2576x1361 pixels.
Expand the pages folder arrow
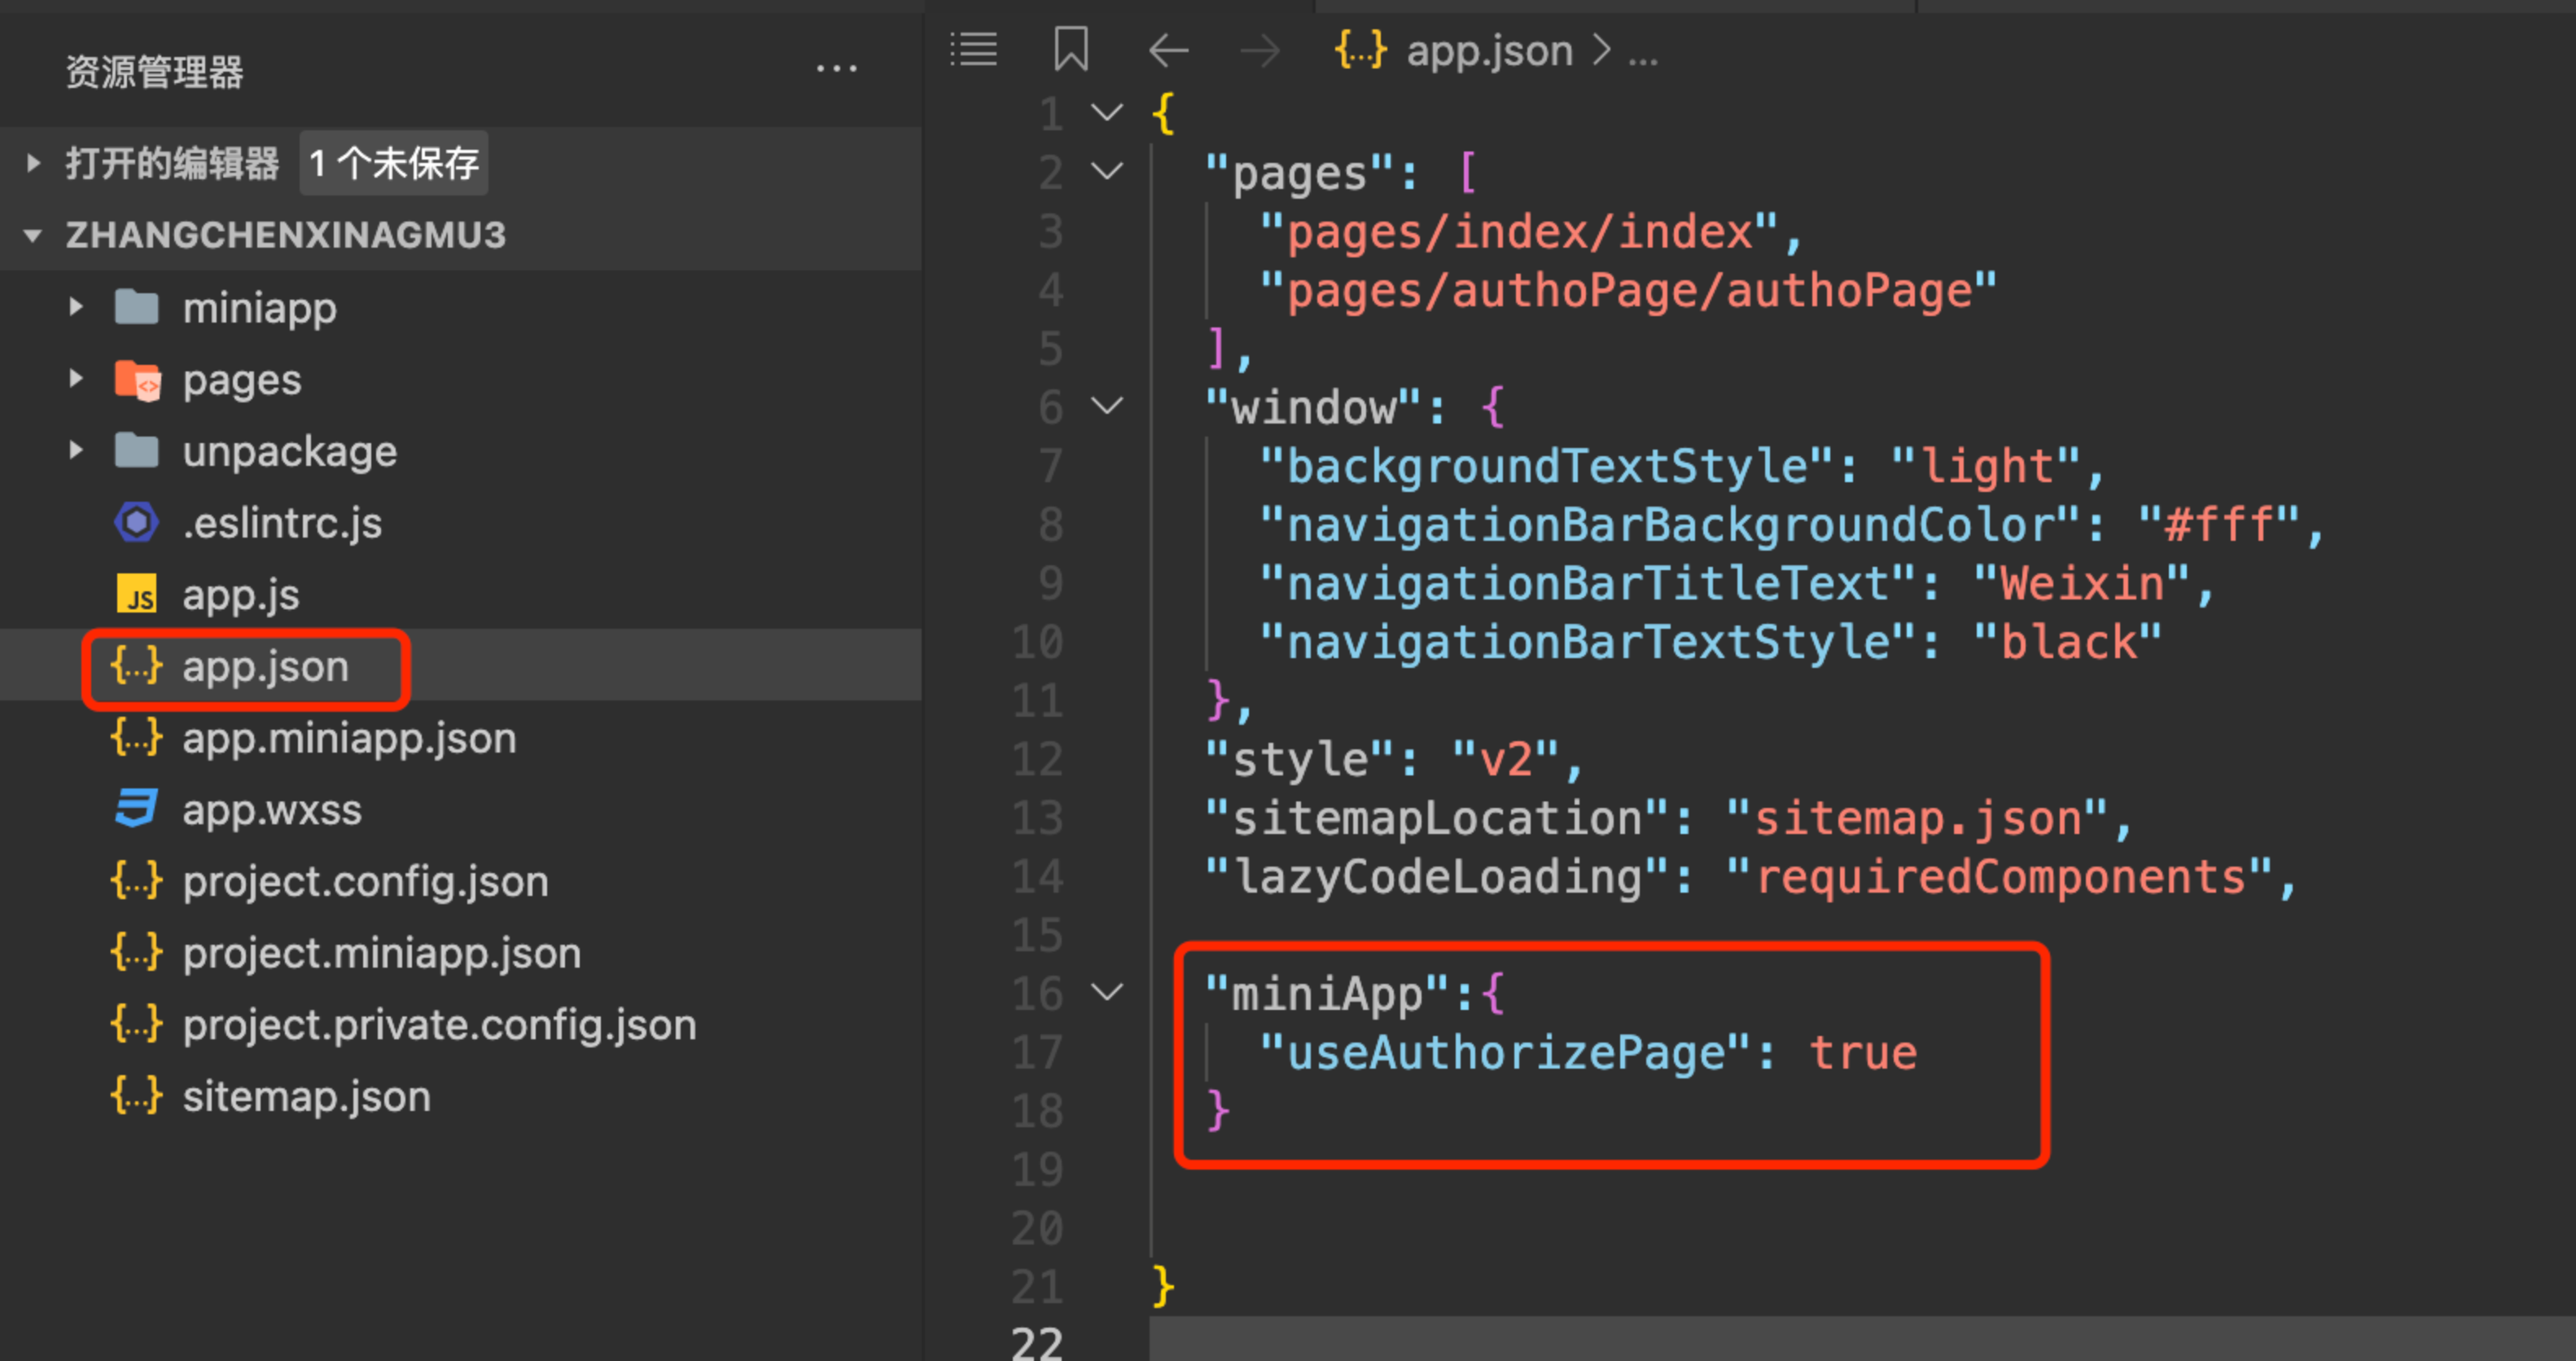pyautogui.click(x=76, y=380)
